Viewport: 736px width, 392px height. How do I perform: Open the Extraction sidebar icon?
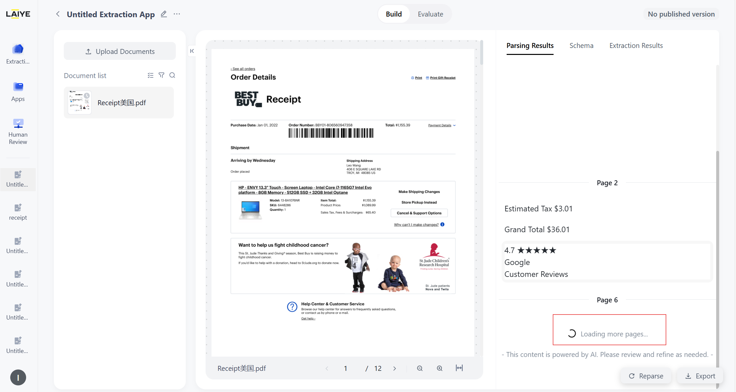click(18, 53)
